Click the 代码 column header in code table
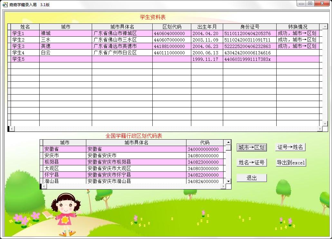332x239 pixels. pyautogui.click(x=205, y=142)
